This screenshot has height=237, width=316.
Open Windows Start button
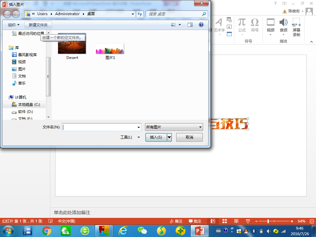pyautogui.click(x=8, y=231)
